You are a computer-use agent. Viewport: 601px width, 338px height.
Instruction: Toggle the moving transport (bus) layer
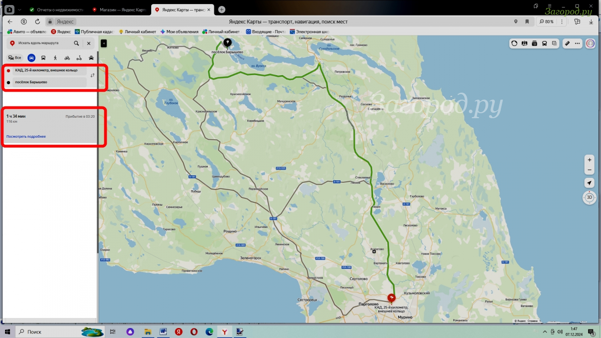pos(544,44)
